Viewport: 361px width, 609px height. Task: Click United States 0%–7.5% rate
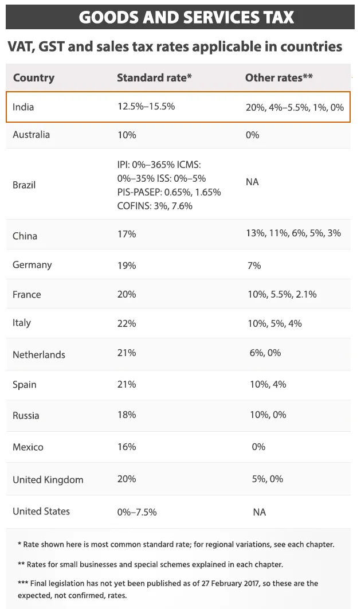[136, 512]
